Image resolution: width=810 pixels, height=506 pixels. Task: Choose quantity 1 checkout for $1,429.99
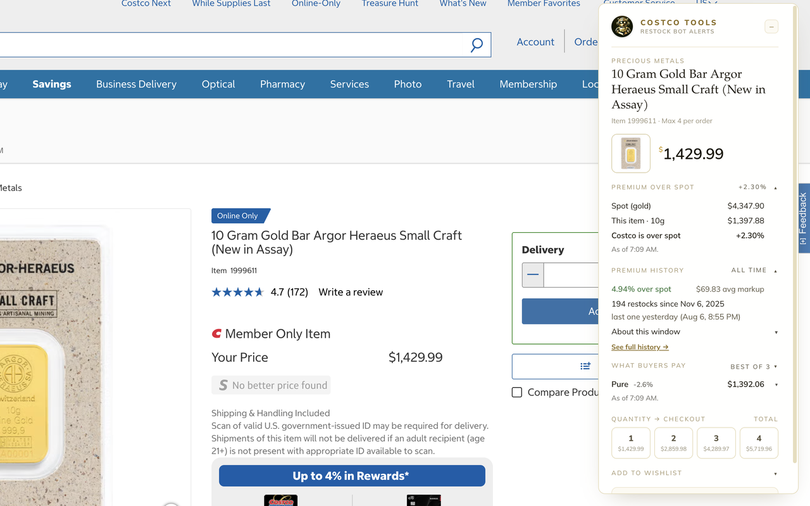[x=631, y=443]
